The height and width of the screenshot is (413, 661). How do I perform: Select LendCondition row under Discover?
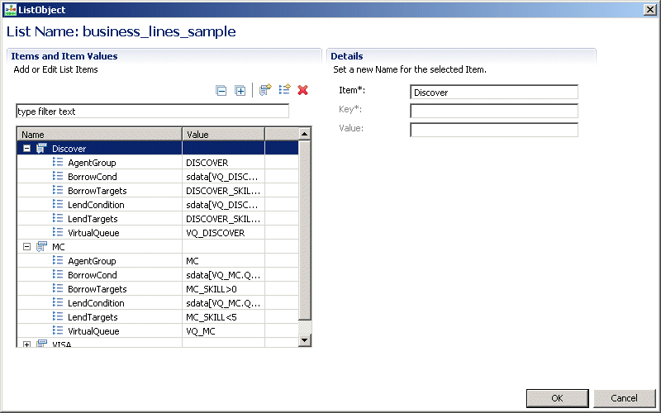[x=158, y=204]
